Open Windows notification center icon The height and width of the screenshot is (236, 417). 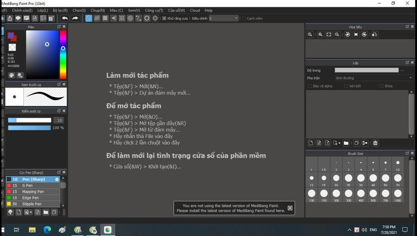click(x=405, y=230)
